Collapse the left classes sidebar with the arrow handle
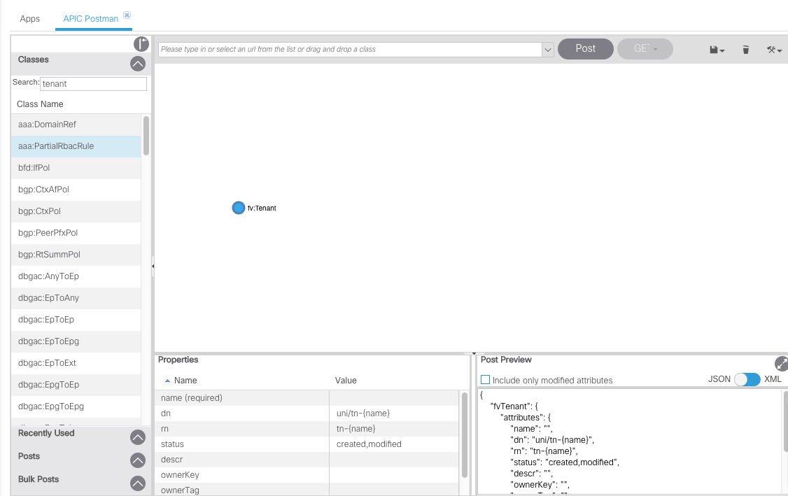The height and width of the screenshot is (496, 788). click(153, 266)
